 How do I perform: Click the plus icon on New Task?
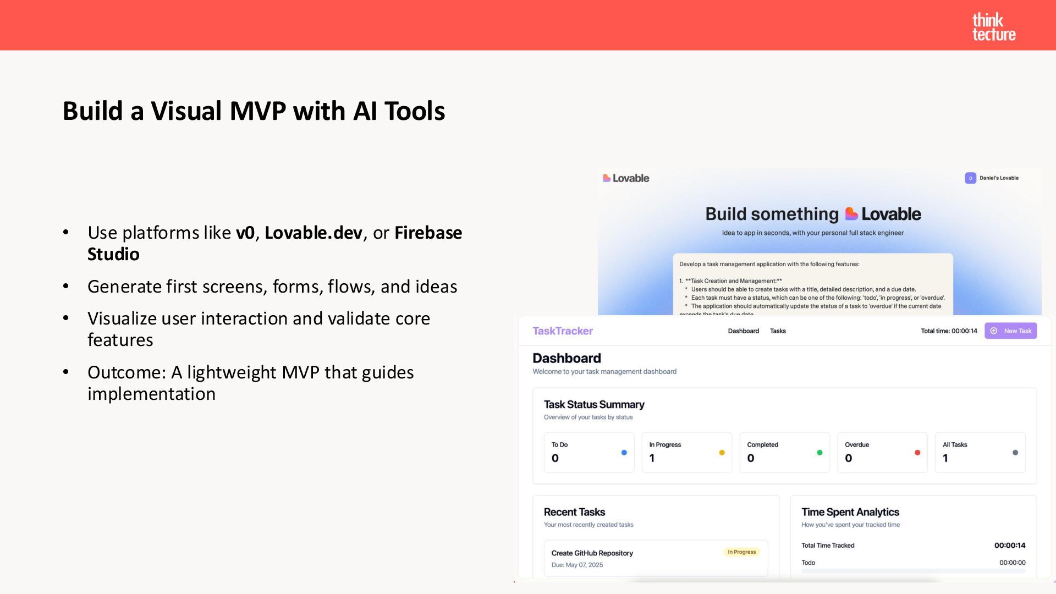pyautogui.click(x=994, y=331)
